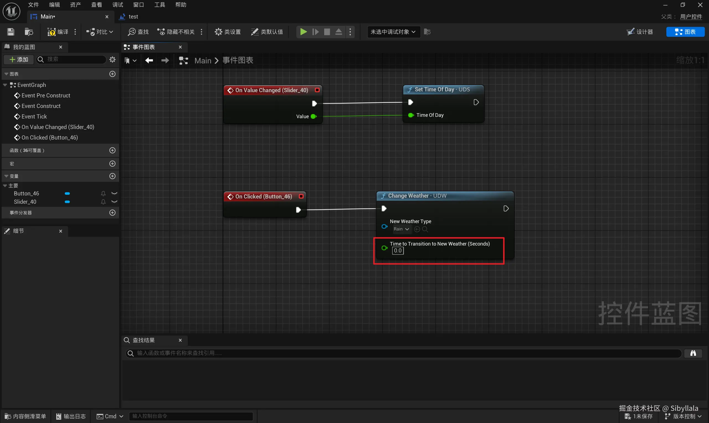Navigate back with the left arrow
Image resolution: width=709 pixels, height=423 pixels.
pyautogui.click(x=149, y=60)
